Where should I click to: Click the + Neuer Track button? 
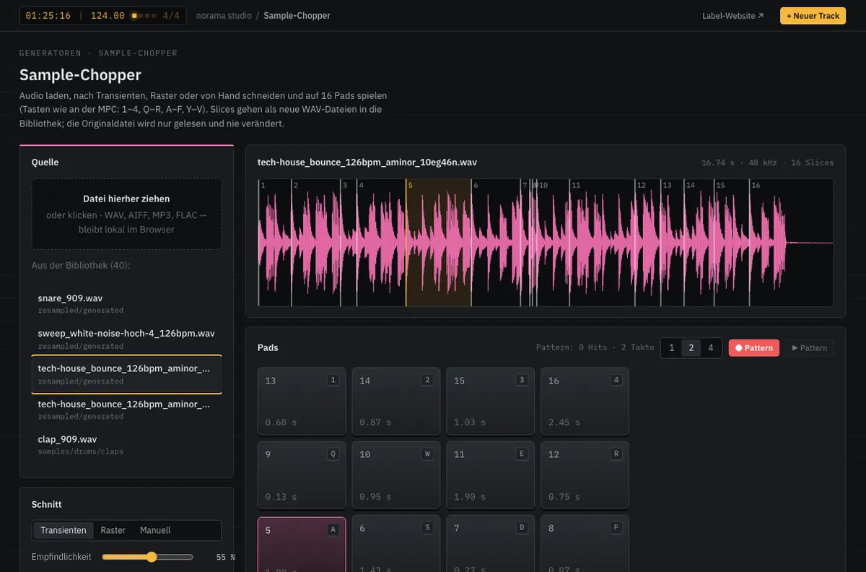point(813,16)
